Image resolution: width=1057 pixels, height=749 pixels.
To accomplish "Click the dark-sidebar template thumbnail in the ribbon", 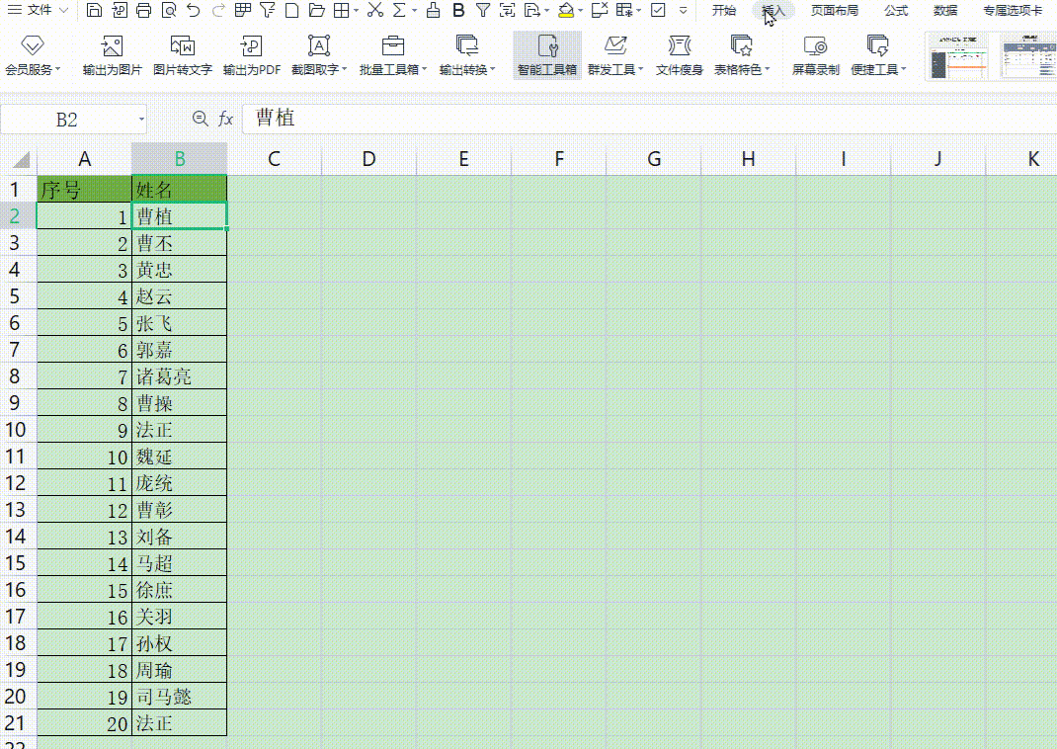I will (x=957, y=55).
